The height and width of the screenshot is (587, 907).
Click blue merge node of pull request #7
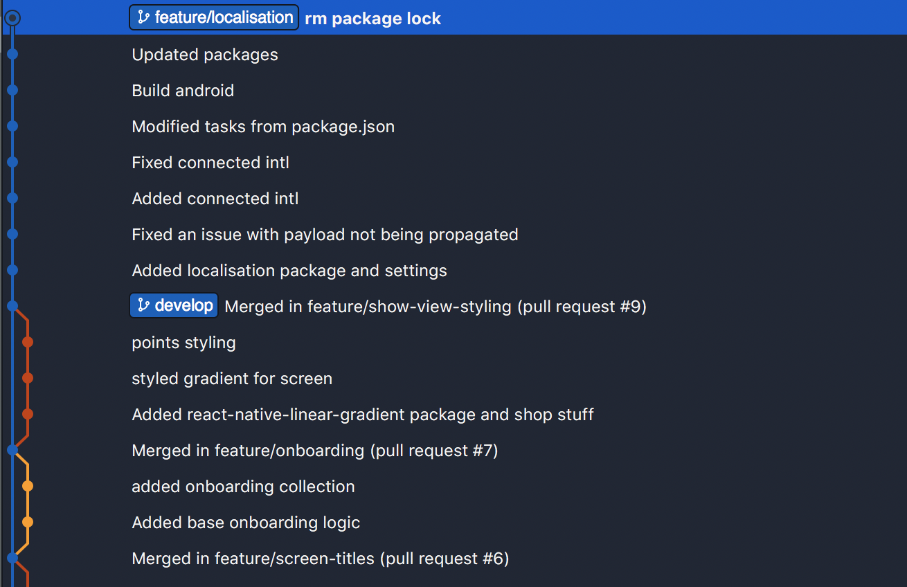click(x=12, y=450)
